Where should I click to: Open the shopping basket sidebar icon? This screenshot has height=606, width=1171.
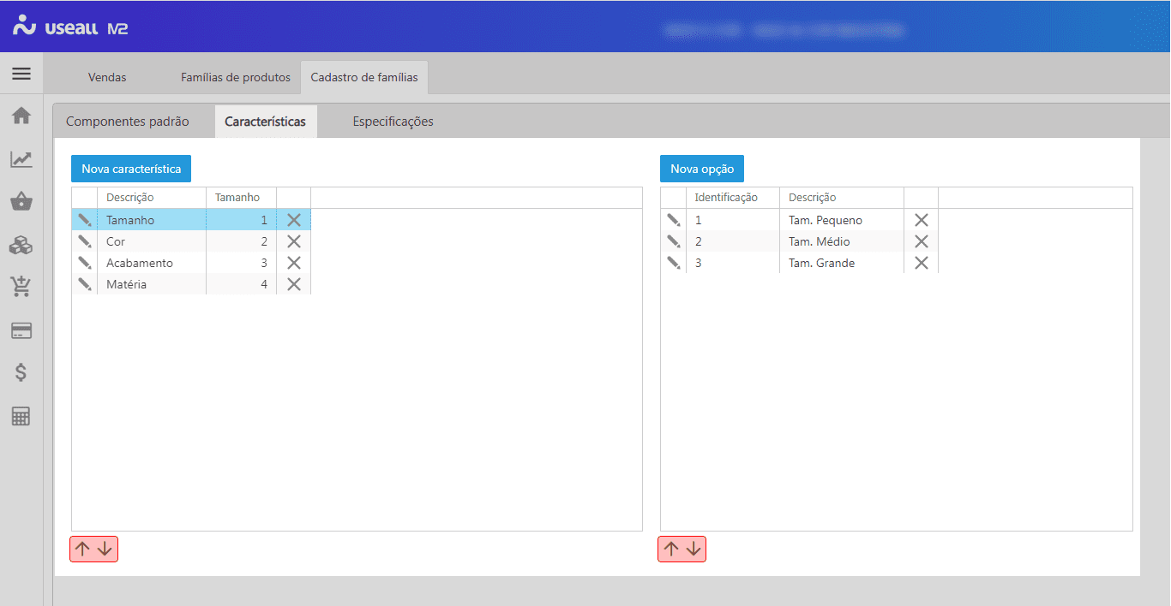[21, 202]
